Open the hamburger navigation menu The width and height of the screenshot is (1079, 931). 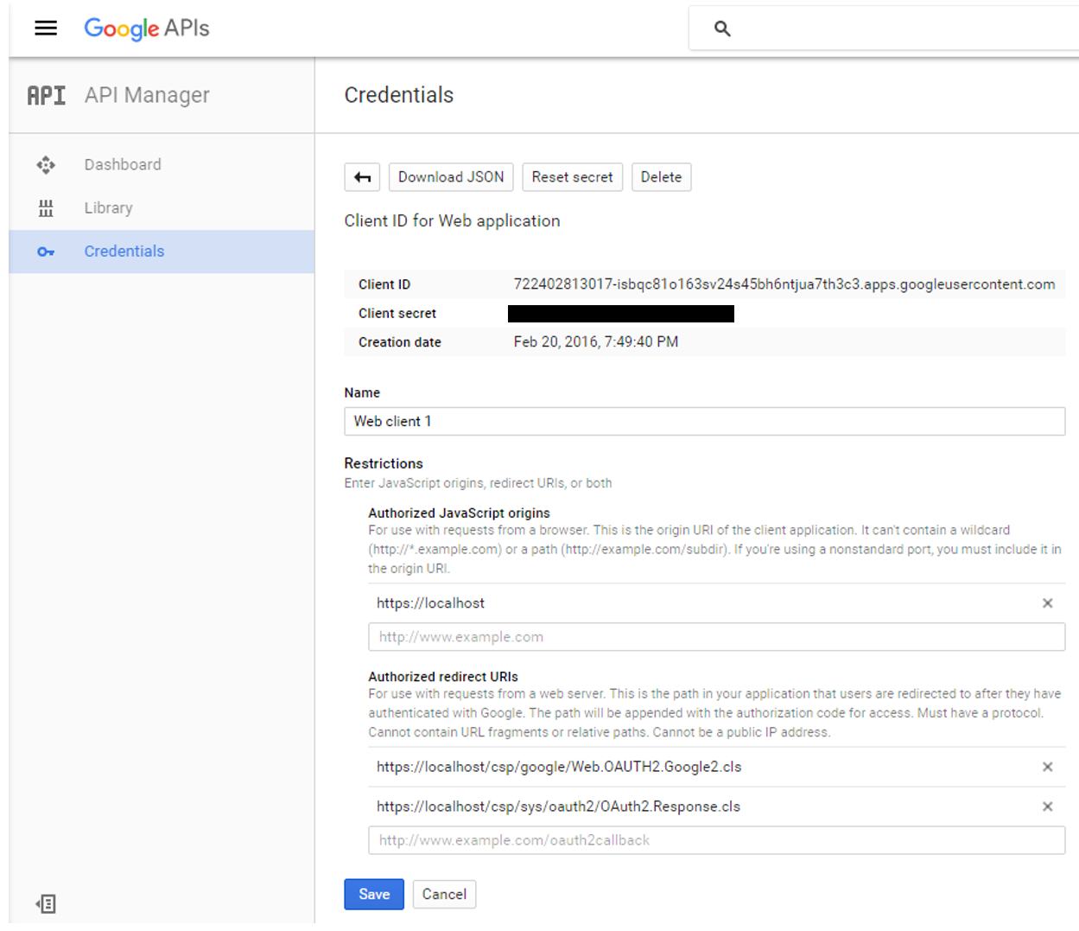tap(46, 29)
